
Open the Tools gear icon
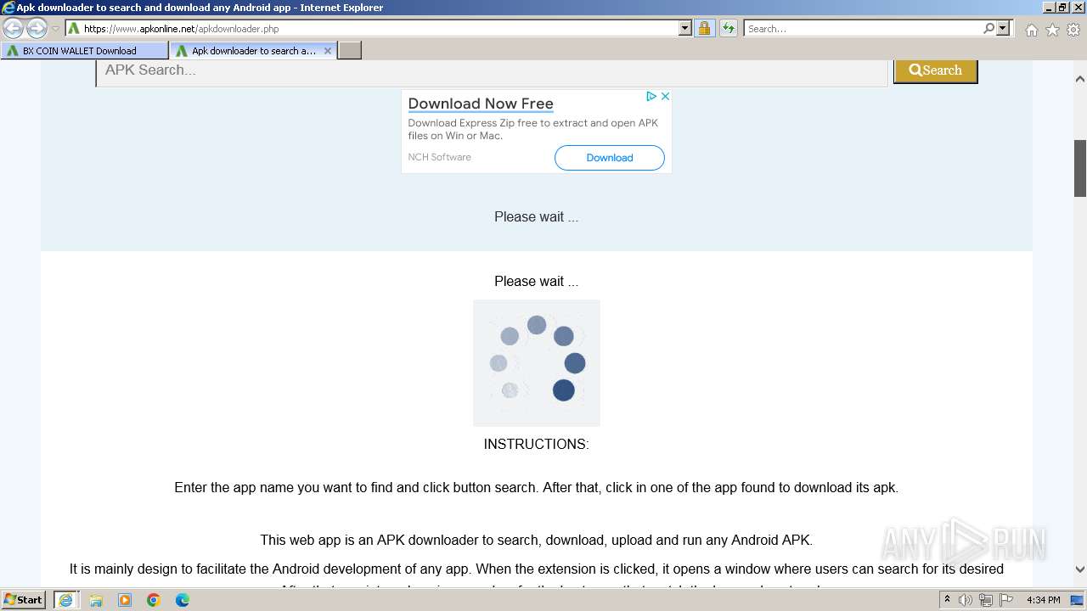click(1073, 30)
